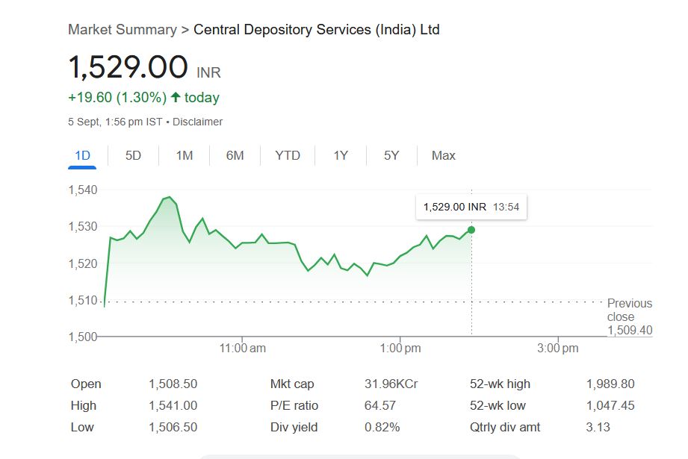Screen dimensions: 688x459
Task: Click the 1,529.00 INR 13:54 tooltip
Action: click(x=471, y=207)
